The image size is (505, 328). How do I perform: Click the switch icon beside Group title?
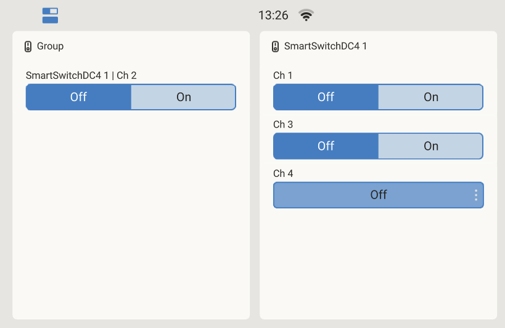pos(28,46)
